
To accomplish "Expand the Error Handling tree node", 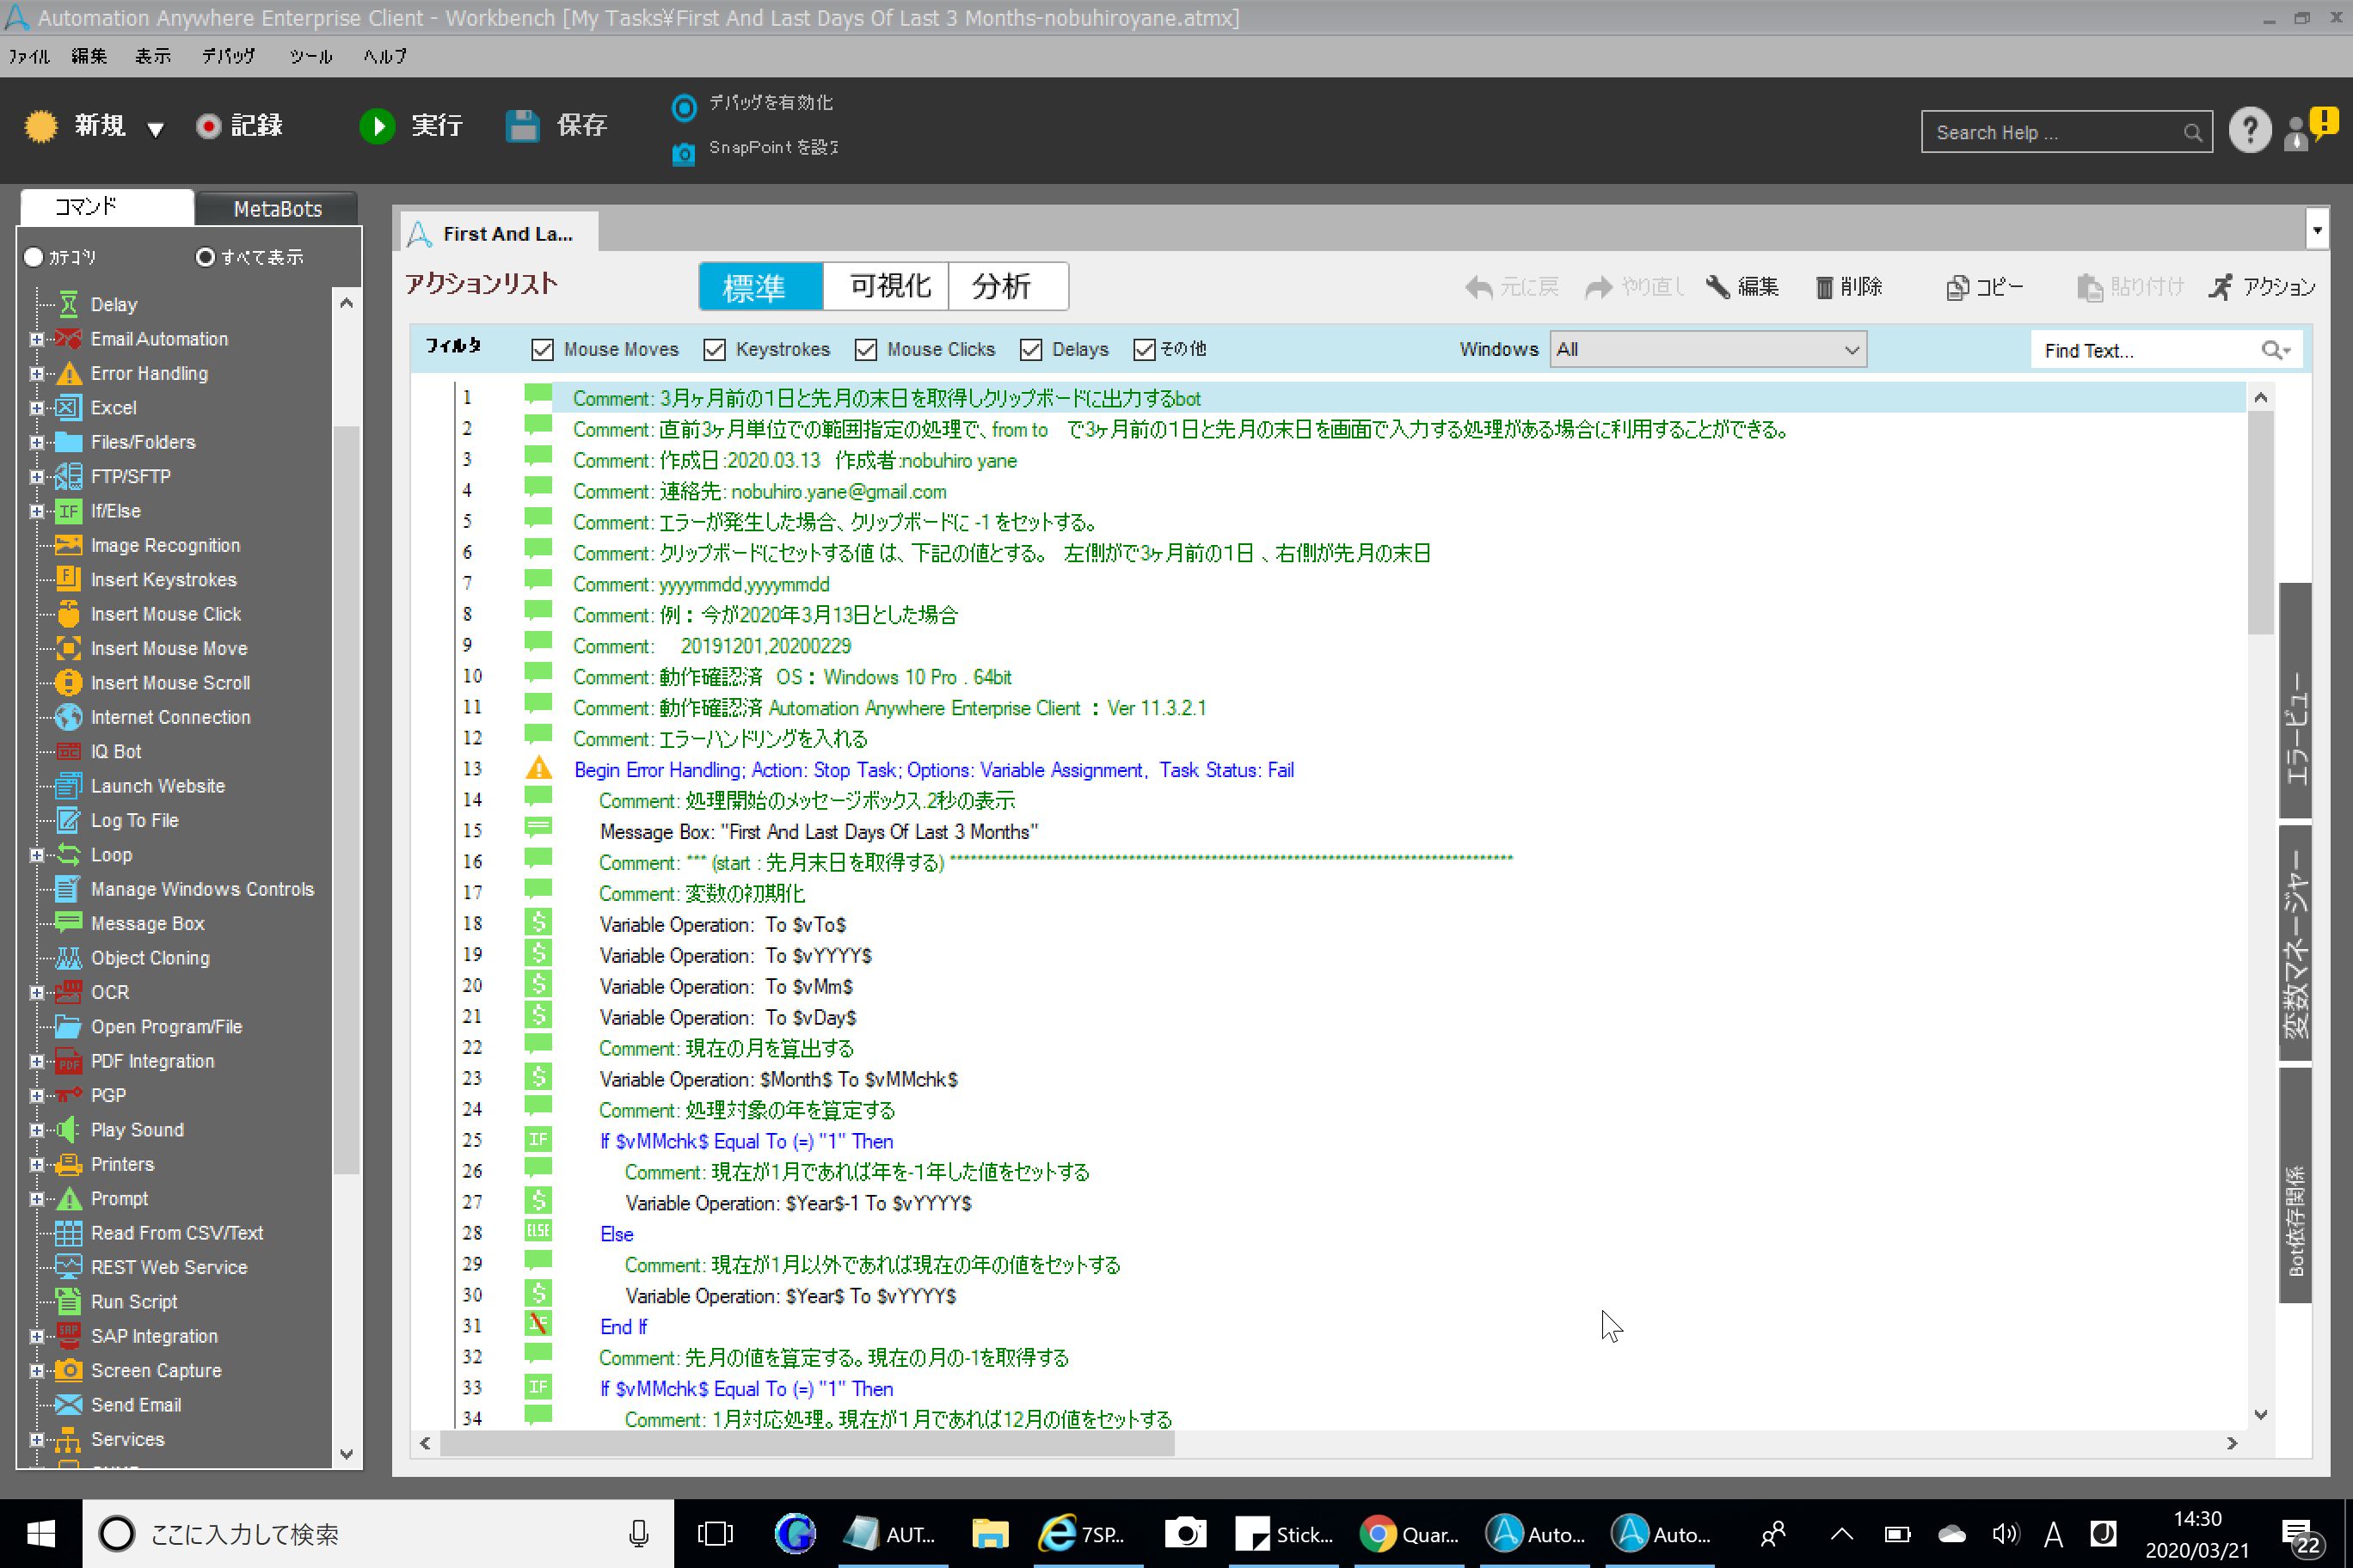I will [37, 373].
